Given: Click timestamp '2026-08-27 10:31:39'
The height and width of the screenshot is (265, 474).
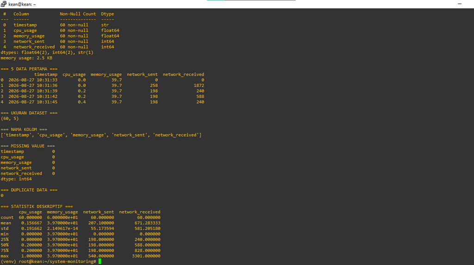Looking at the screenshot, I should click(33, 91).
